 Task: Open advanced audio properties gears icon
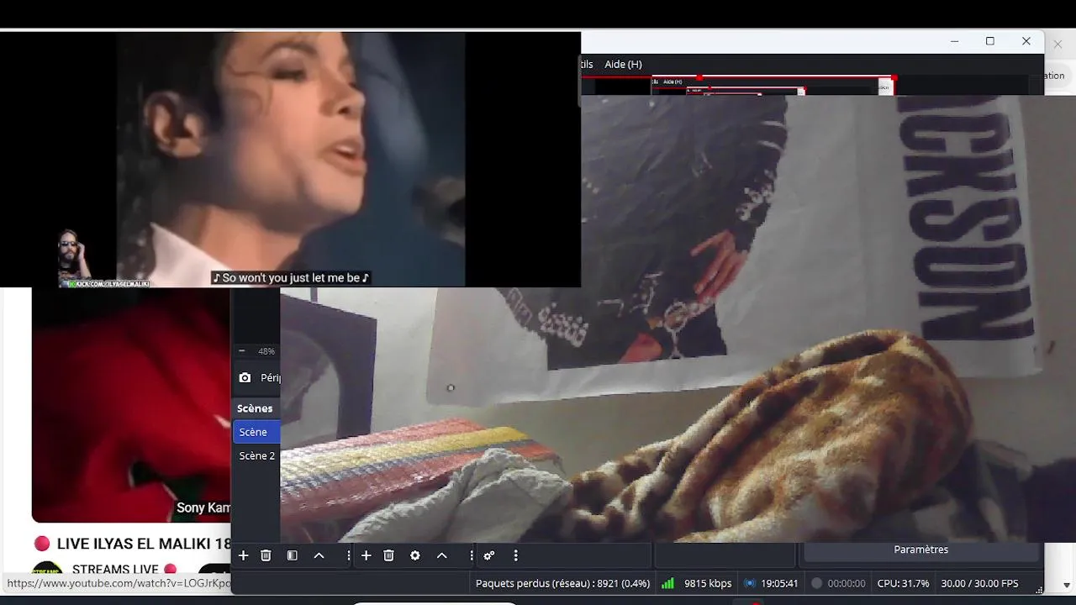(488, 555)
